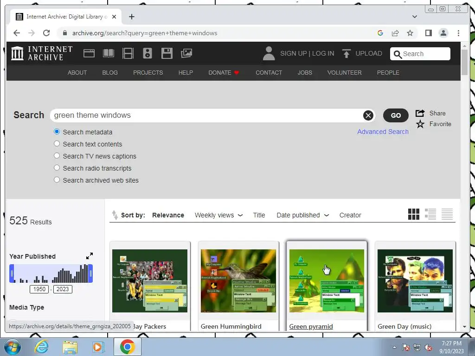Screen dimensions: 475x356
Task: Click the user avatar icon
Action: 269,53
